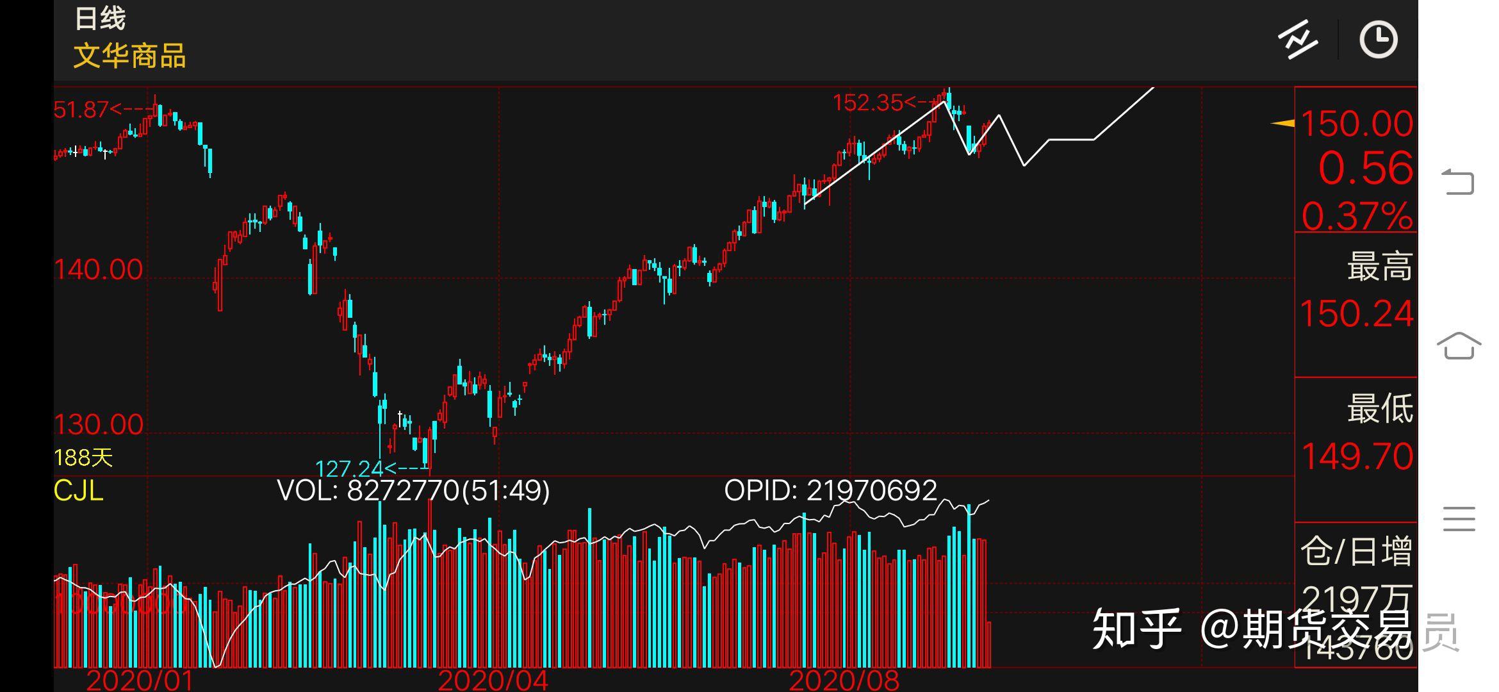Tap the 0.37% change percentage
Image resolution: width=1499 pixels, height=692 pixels.
(1356, 216)
